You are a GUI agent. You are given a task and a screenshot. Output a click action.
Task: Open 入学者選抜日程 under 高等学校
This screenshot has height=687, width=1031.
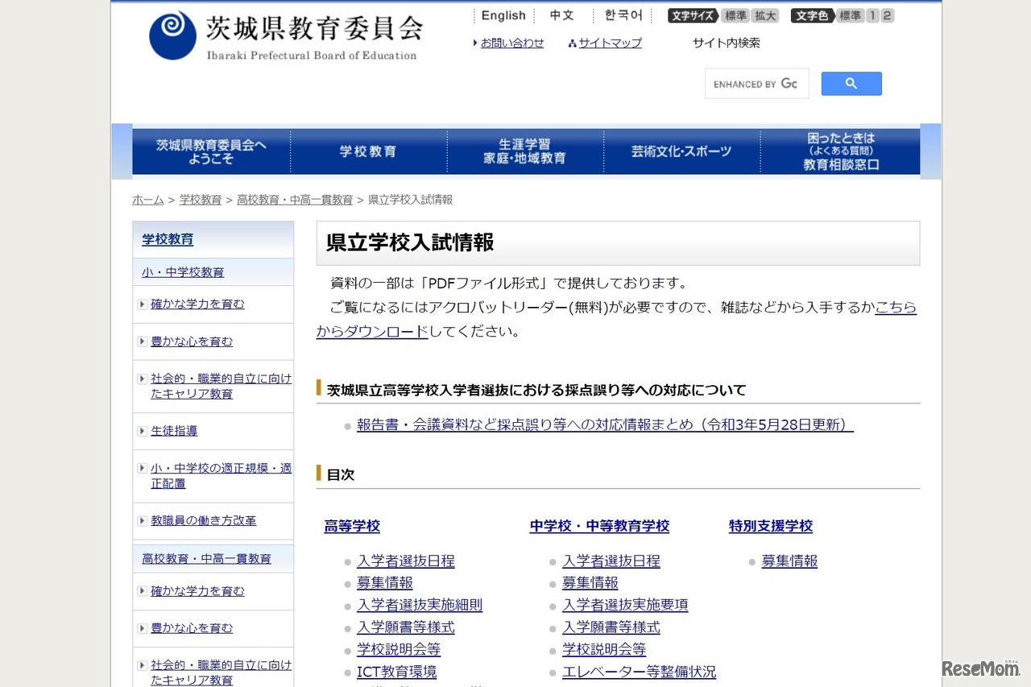coord(405,561)
